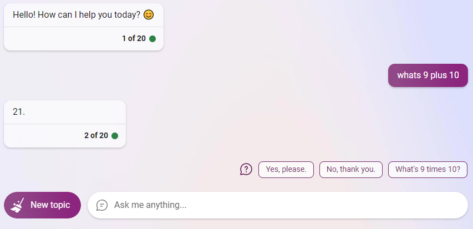Click the "Ask me anything..." placeholder text
The height and width of the screenshot is (229, 473).
coord(150,205)
